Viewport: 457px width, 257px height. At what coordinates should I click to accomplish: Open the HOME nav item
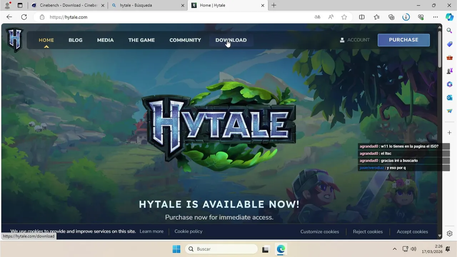[46, 40]
